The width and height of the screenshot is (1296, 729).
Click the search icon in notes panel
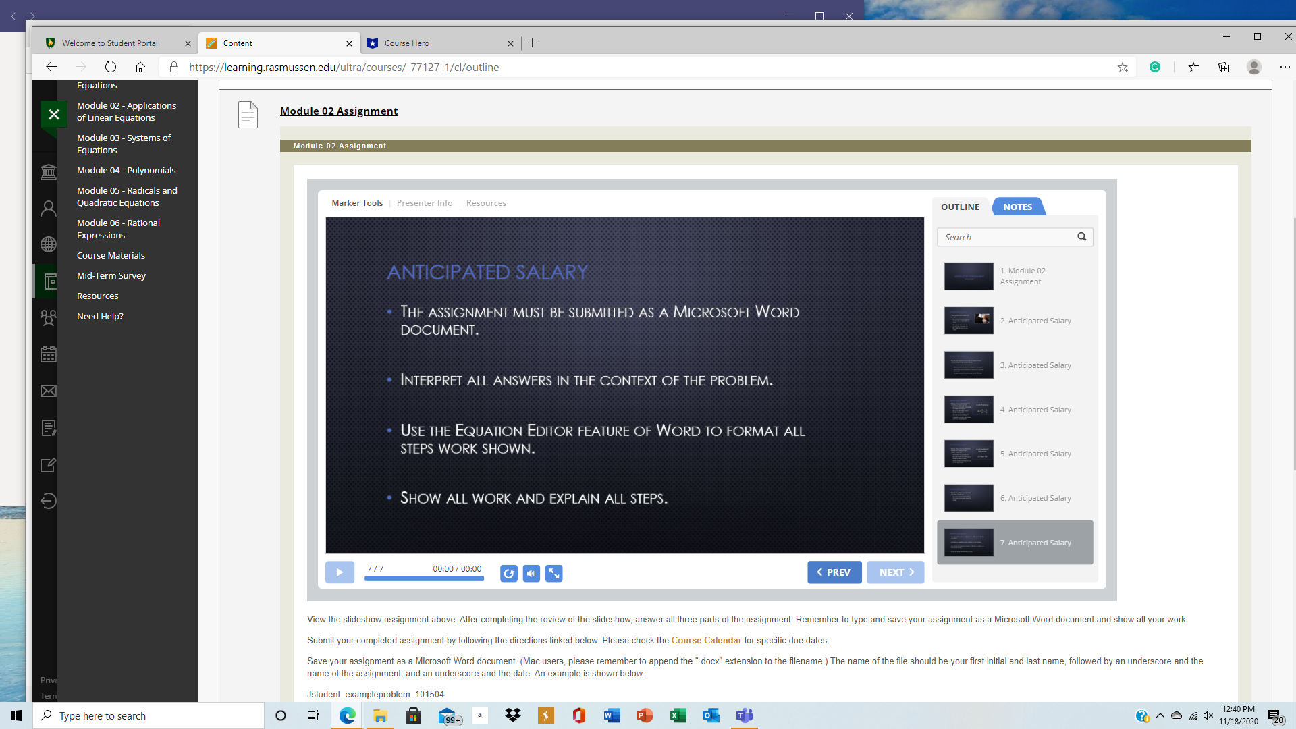[x=1081, y=237]
